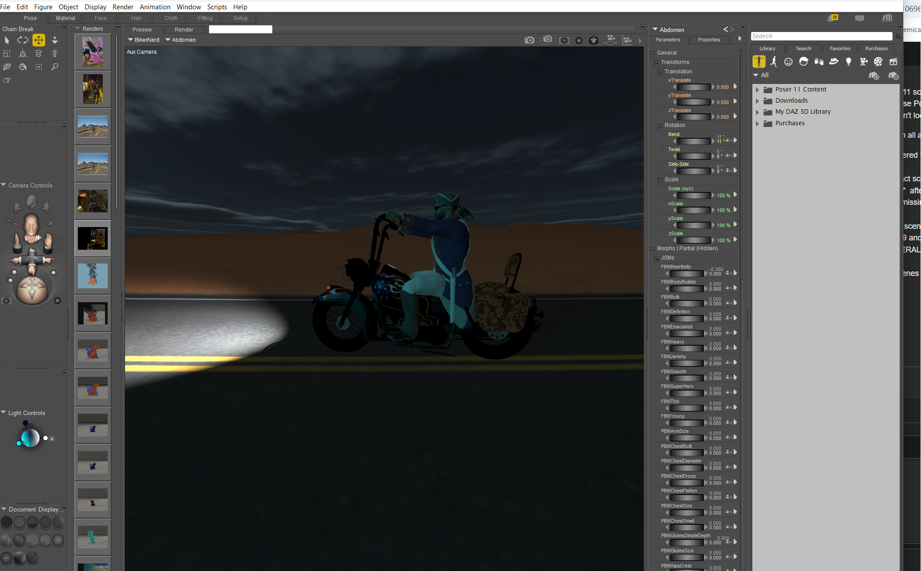Expand the My DAZ 3D Library folder
Image resolution: width=921 pixels, height=571 pixels.
pos(757,112)
